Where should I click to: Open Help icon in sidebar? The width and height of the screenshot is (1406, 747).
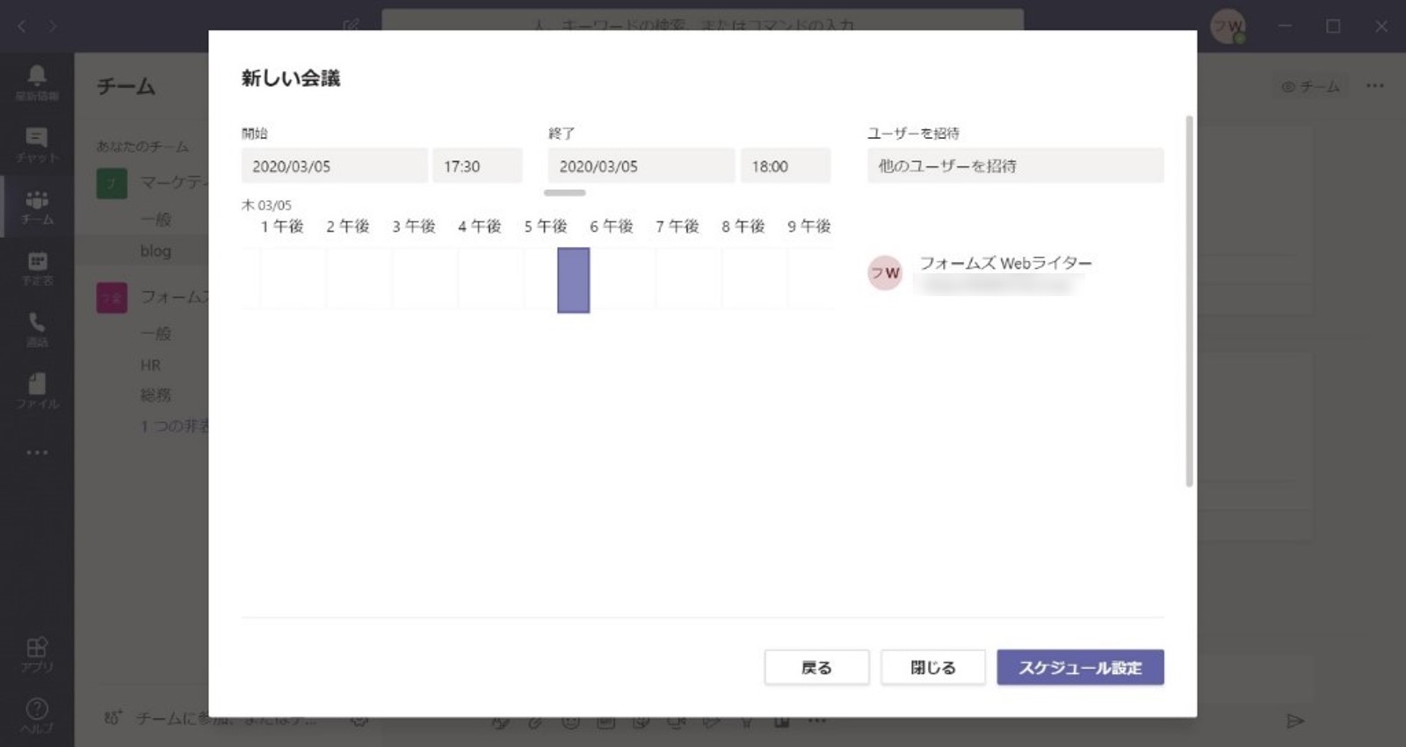pyautogui.click(x=37, y=715)
